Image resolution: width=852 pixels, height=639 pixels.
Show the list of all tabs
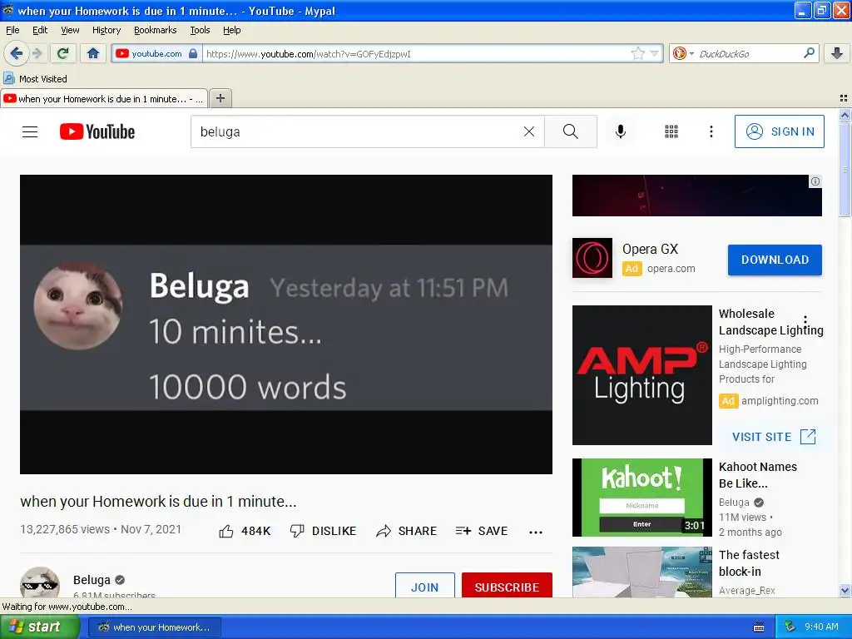(844, 98)
